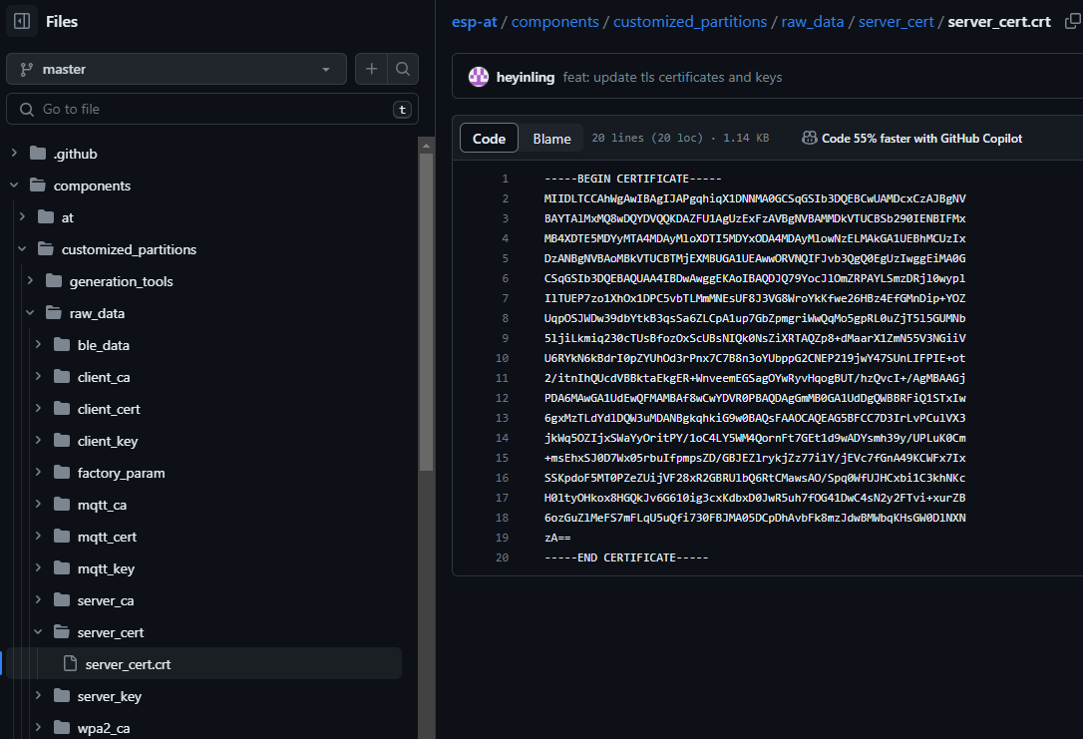
Task: Open the .github folder
Action: point(75,154)
